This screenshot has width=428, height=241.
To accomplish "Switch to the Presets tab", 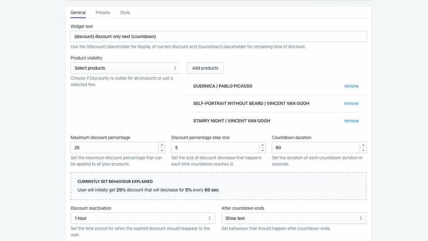I will pos(103,12).
